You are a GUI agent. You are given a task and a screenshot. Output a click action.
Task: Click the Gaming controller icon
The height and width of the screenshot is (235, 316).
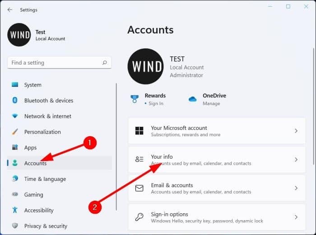[15, 194]
